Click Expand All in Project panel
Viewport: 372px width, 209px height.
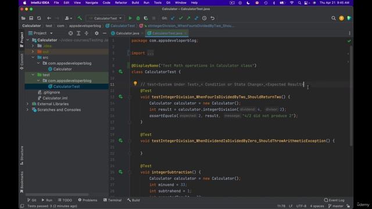78,34
